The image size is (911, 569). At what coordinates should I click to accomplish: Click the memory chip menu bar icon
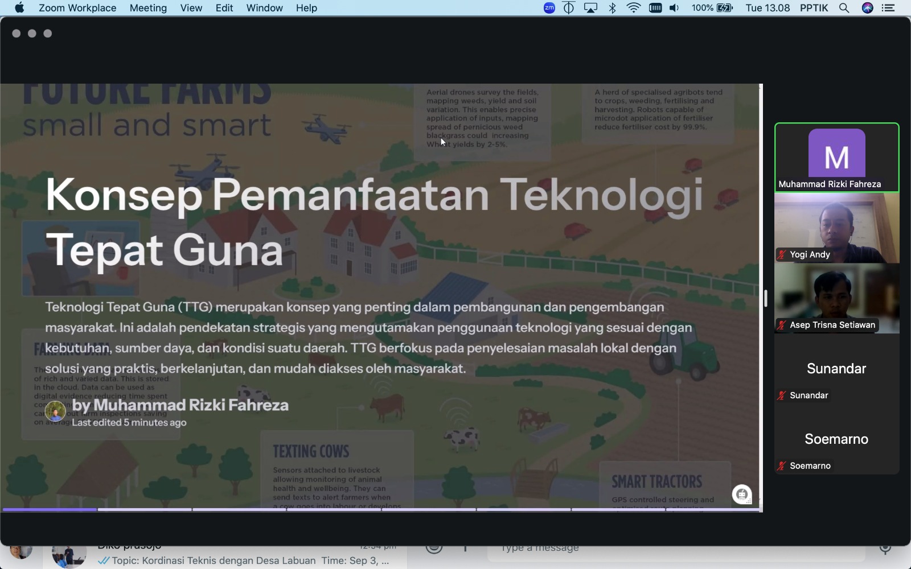pos(655,8)
